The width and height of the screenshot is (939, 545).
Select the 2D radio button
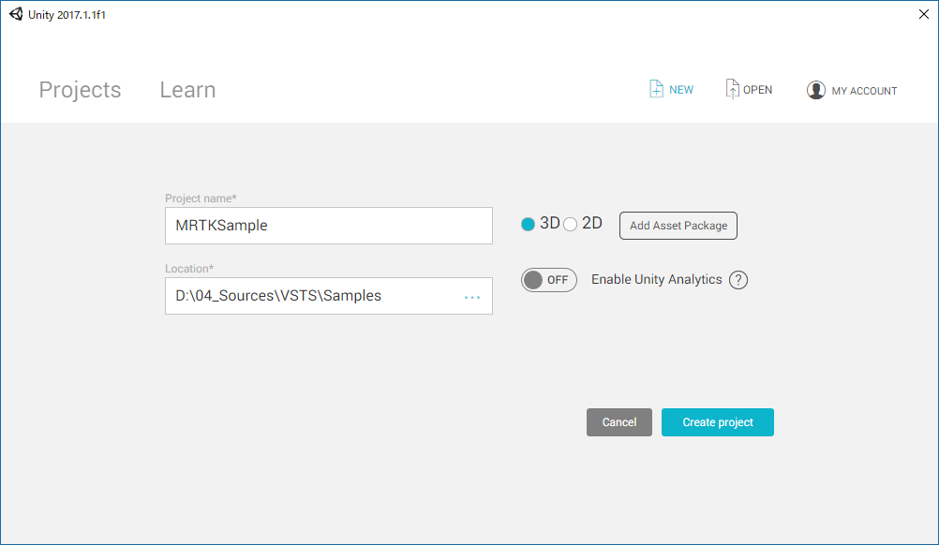(570, 224)
